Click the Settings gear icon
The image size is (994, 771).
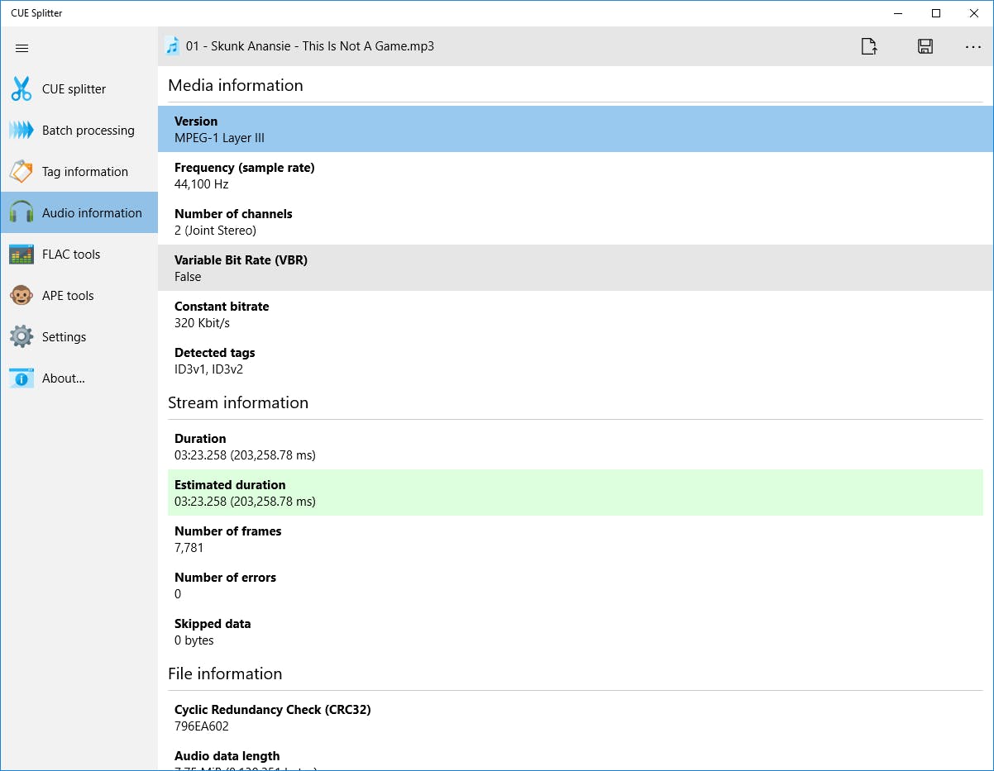(x=22, y=337)
